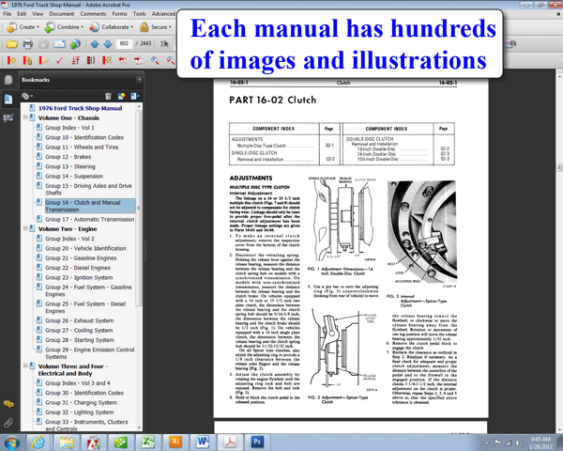Image resolution: width=563 pixels, height=451 pixels.
Task: Jump to Group 31 - Charging System bookmark
Action: (81, 402)
